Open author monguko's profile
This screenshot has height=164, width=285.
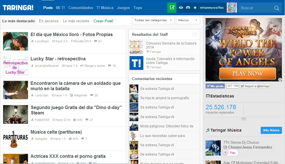[41, 139]
